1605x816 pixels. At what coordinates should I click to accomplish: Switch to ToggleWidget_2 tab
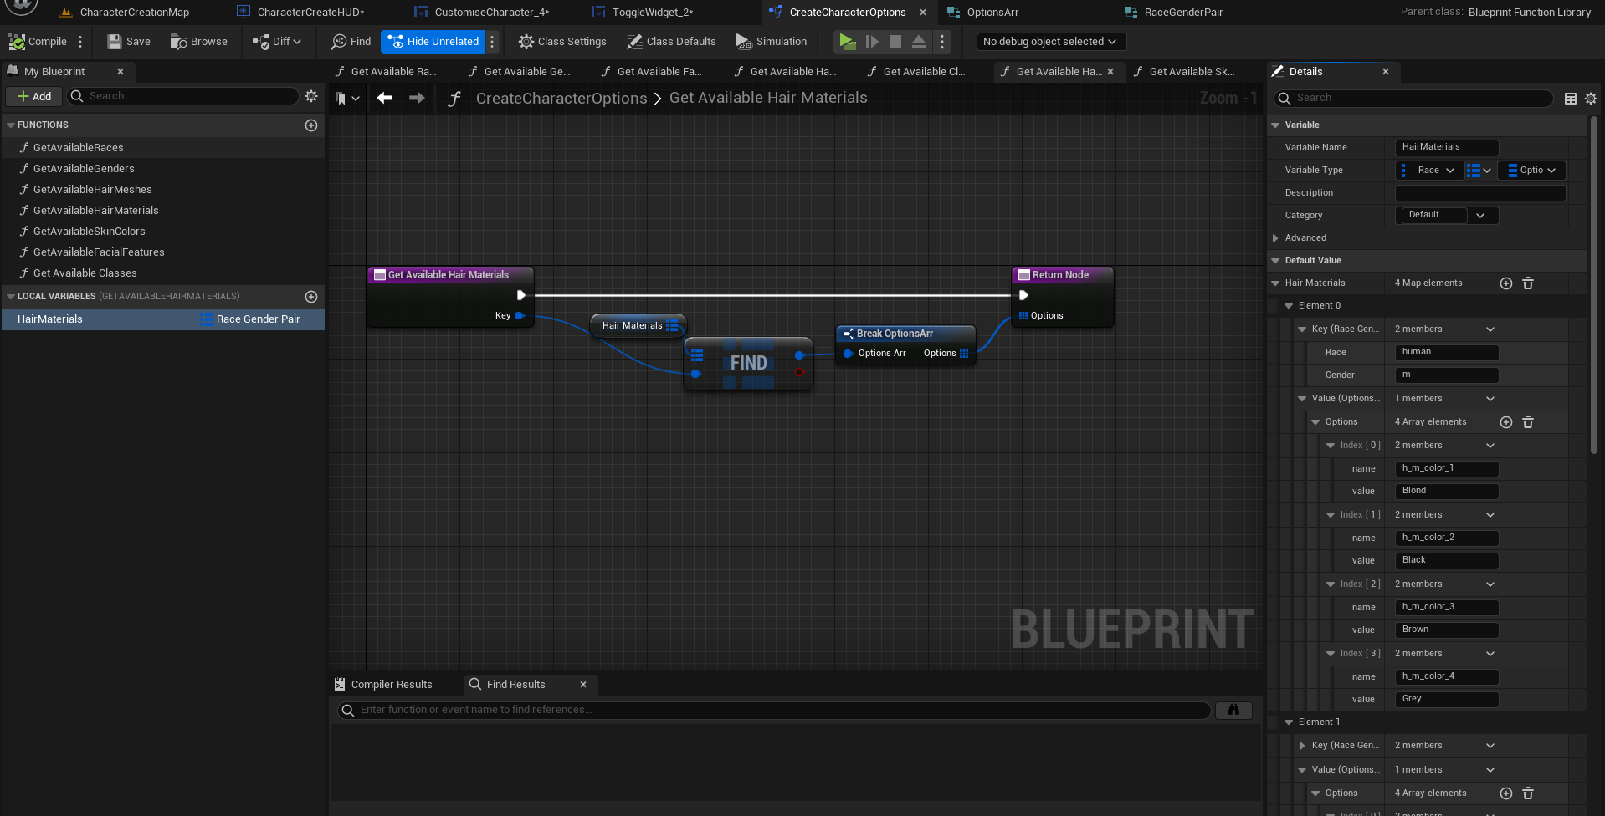tap(653, 13)
